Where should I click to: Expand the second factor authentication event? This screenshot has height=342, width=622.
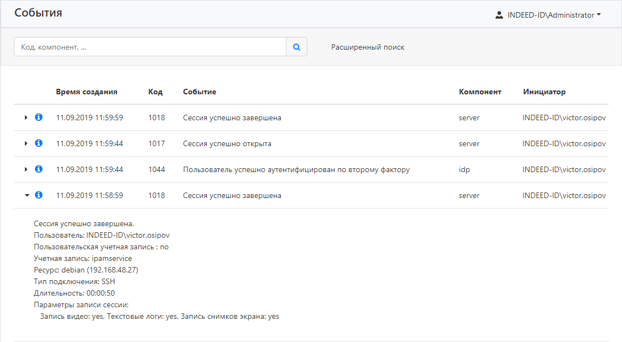tap(26, 169)
